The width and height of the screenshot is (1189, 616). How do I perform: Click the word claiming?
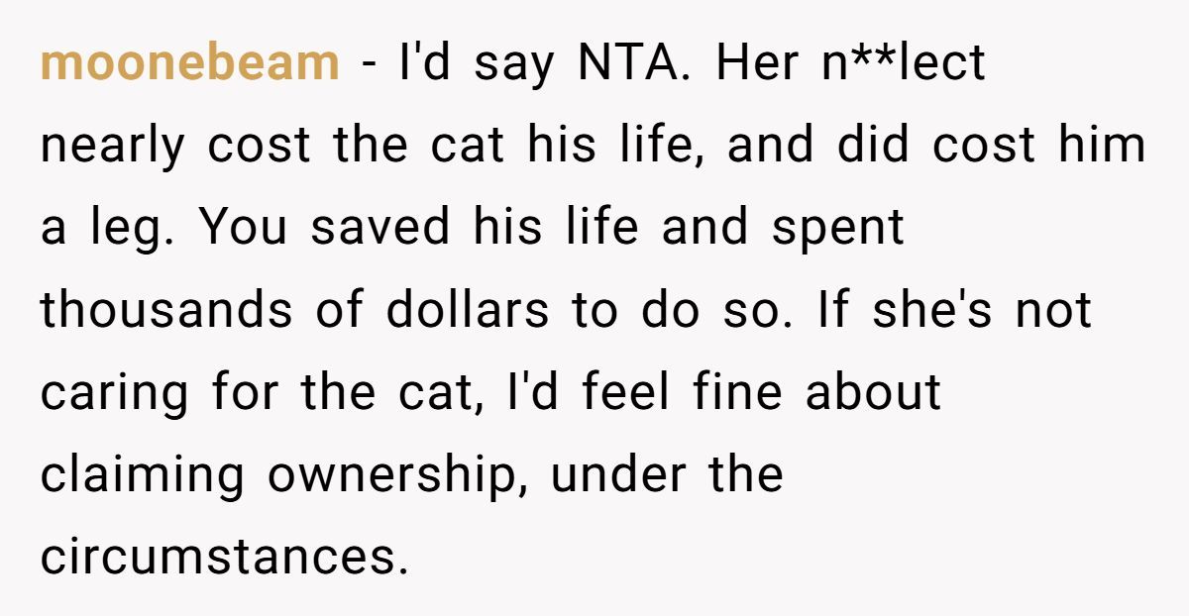pos(142,475)
